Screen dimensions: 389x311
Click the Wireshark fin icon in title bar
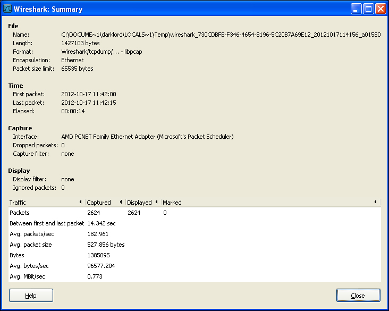(x=7, y=9)
